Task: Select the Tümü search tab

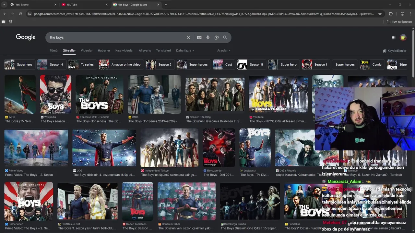Action: coord(53,50)
